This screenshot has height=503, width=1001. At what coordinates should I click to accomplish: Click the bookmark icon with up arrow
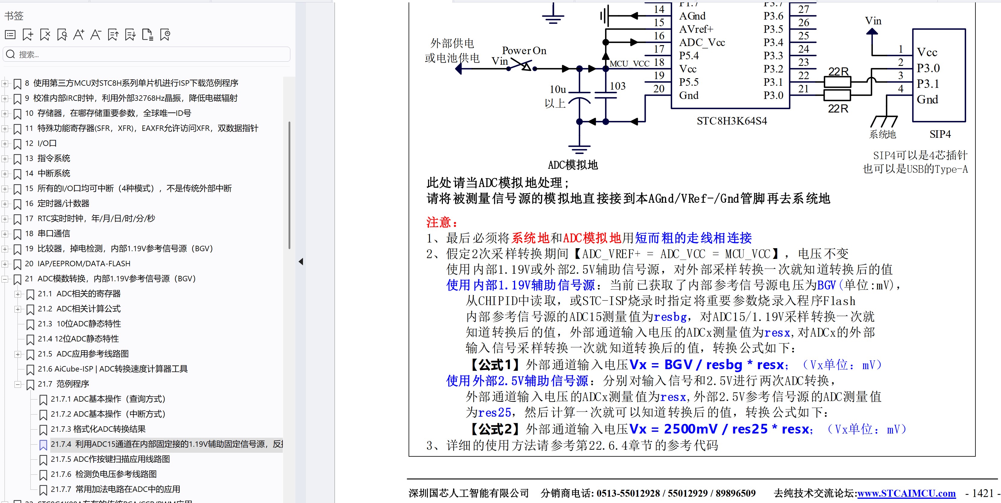113,35
